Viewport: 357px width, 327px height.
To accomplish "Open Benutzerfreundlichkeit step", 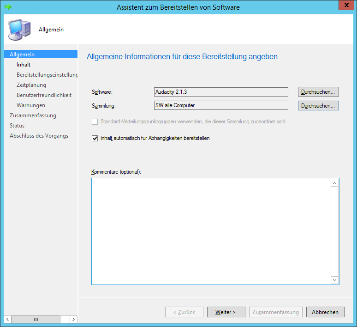I will tap(44, 95).
